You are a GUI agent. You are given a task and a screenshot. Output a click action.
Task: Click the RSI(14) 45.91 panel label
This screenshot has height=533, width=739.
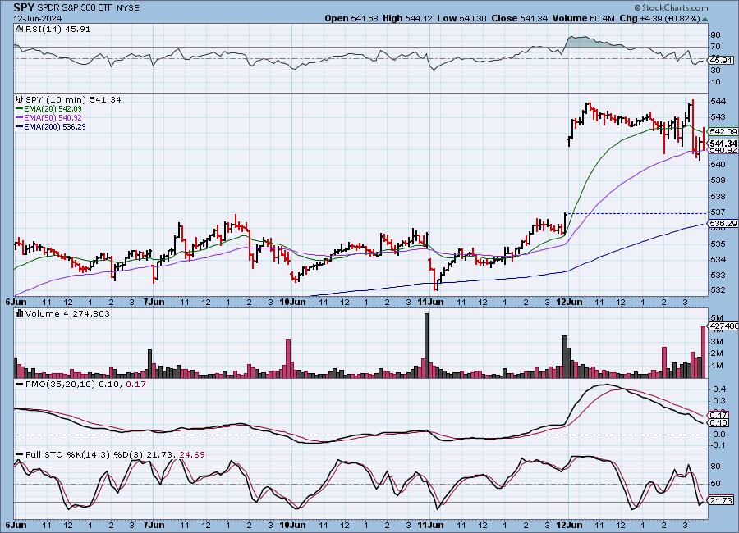57,29
